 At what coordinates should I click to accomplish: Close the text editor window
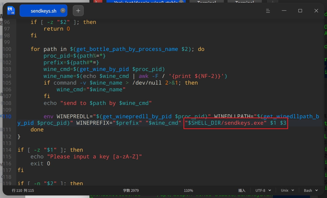(316, 11)
